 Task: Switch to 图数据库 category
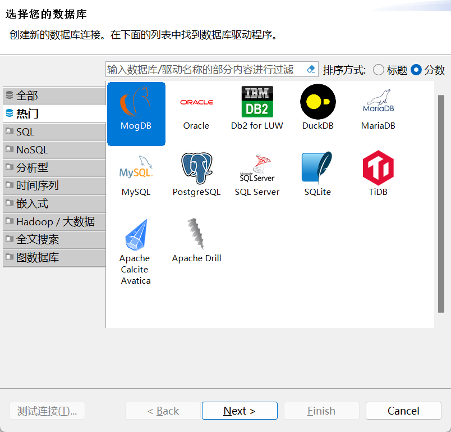tap(54, 257)
